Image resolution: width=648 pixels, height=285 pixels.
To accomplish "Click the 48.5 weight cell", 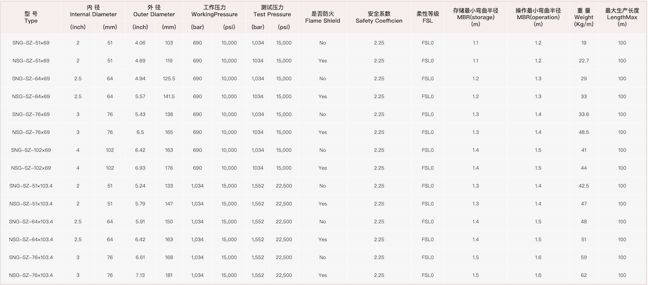I will [x=584, y=132].
